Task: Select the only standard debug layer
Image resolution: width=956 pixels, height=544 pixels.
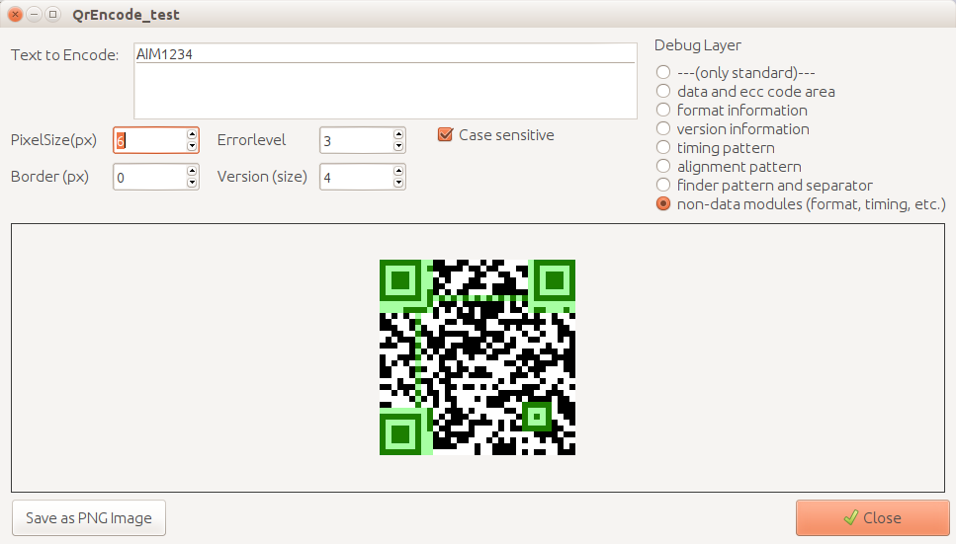Action: [663, 72]
